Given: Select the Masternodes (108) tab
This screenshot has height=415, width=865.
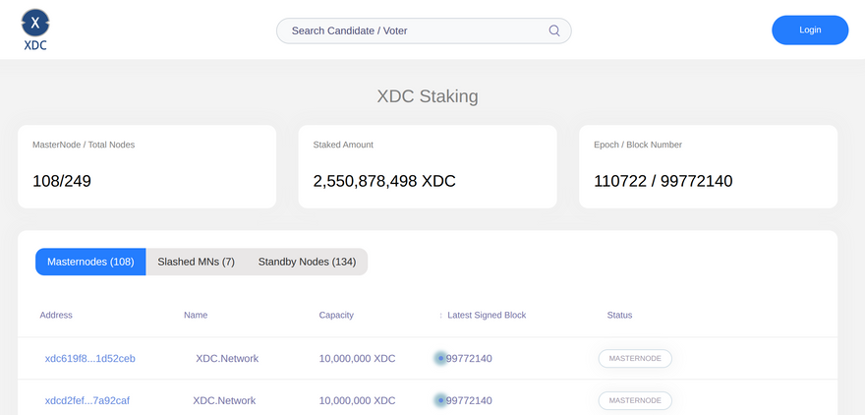Looking at the screenshot, I should tap(90, 262).
